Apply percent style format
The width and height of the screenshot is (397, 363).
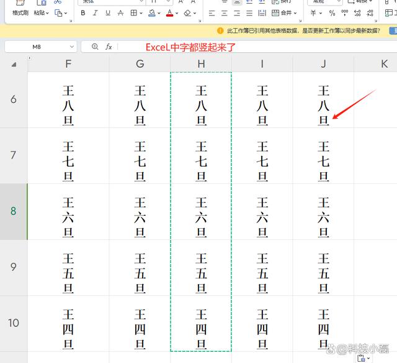(332, 13)
